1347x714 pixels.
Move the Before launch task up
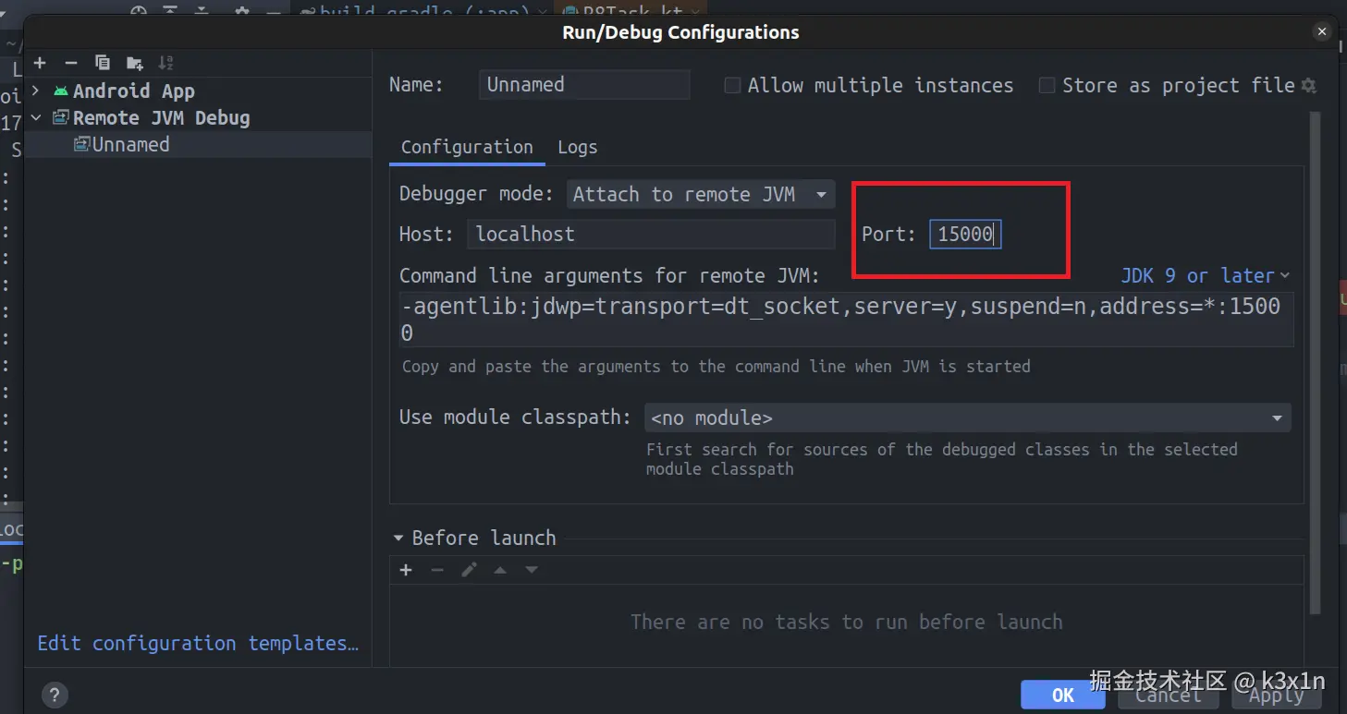pyautogui.click(x=500, y=570)
